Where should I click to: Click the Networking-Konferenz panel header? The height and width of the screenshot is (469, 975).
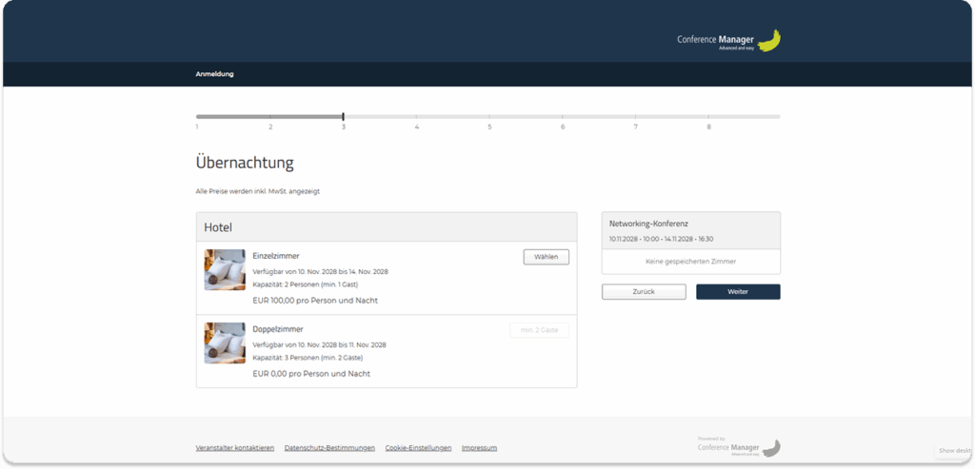(648, 224)
